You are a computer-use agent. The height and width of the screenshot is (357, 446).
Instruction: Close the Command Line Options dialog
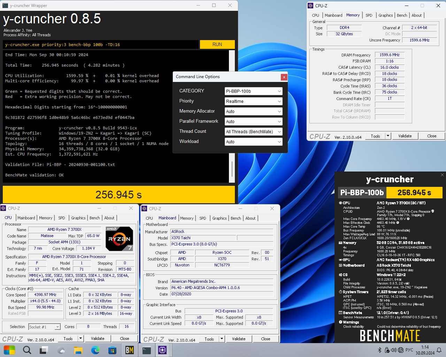pyautogui.click(x=284, y=77)
